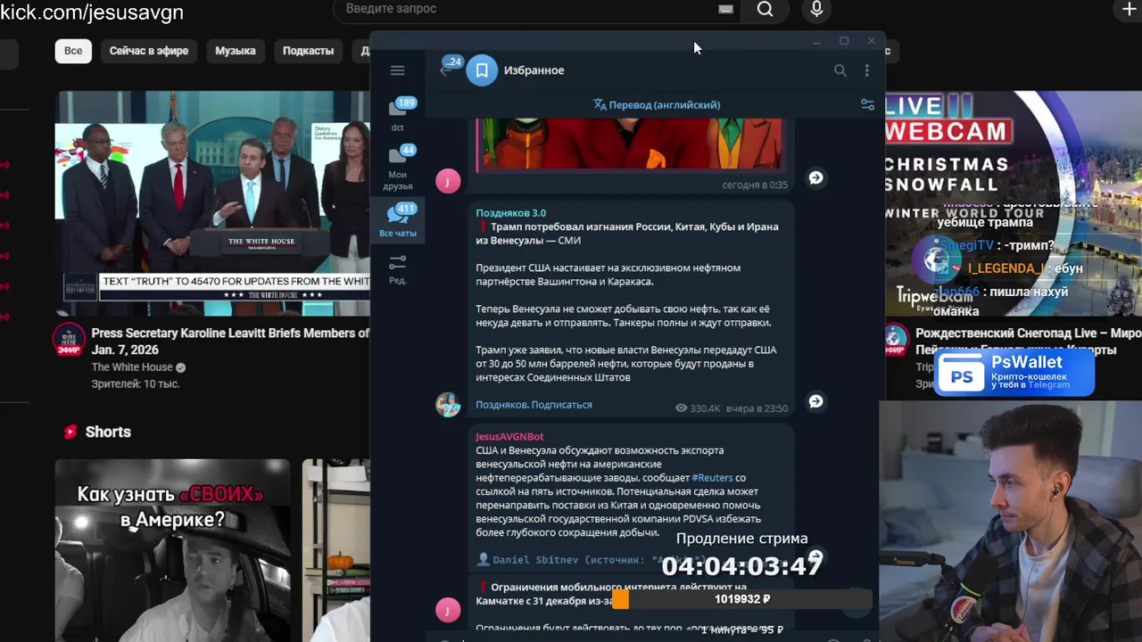The image size is (1142, 642).
Task: Click the Избранное chat title
Action: (534, 70)
